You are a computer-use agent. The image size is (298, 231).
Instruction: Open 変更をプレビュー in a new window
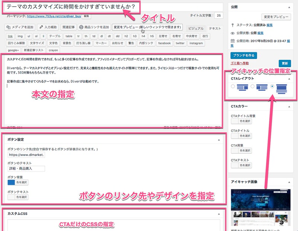tap(147, 27)
